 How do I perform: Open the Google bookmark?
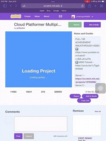tap(56, 11)
